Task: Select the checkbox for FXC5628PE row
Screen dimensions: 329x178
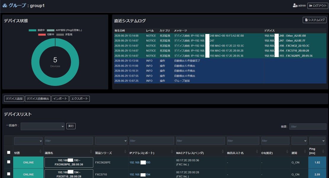Action: click(9, 162)
